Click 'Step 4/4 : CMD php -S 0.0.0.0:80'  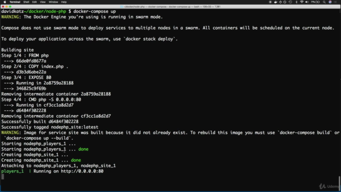click(x=41, y=100)
